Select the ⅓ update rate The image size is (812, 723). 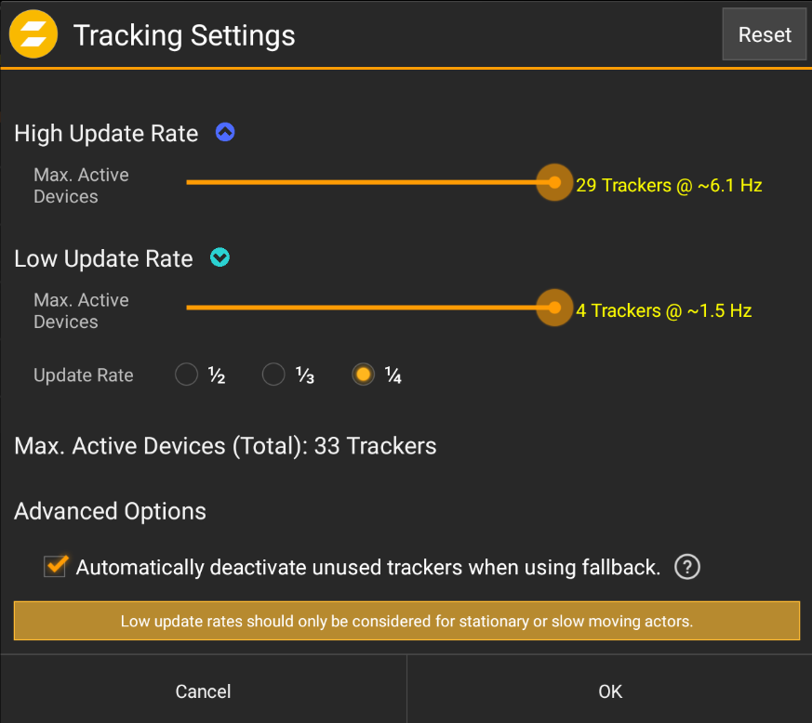(x=273, y=374)
